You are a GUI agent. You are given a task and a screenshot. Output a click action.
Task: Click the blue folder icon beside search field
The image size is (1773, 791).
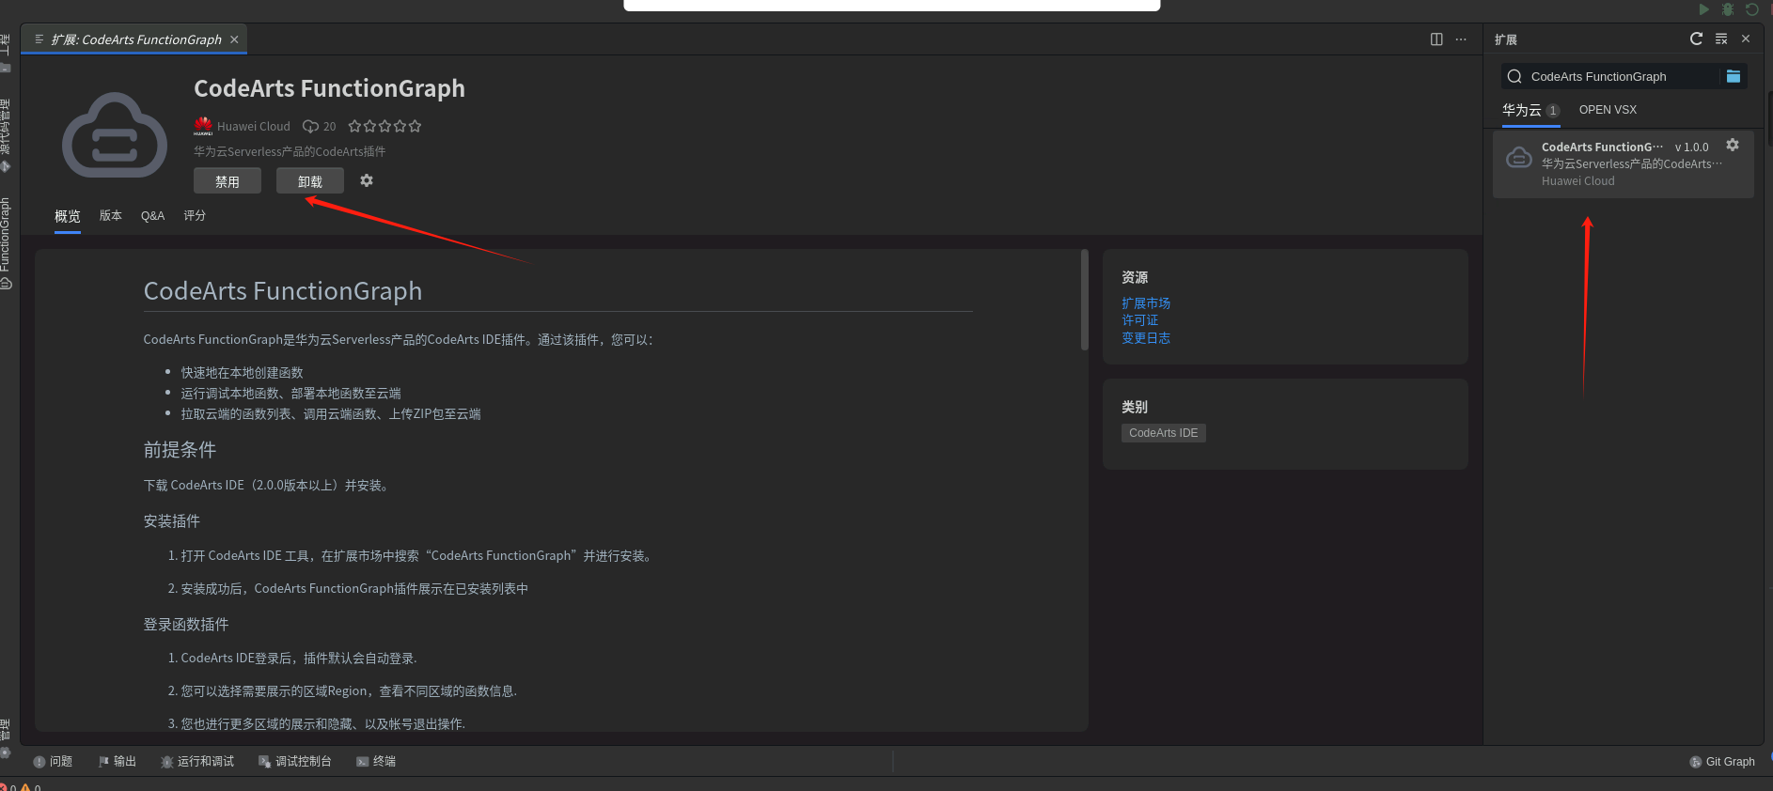pyautogui.click(x=1734, y=76)
